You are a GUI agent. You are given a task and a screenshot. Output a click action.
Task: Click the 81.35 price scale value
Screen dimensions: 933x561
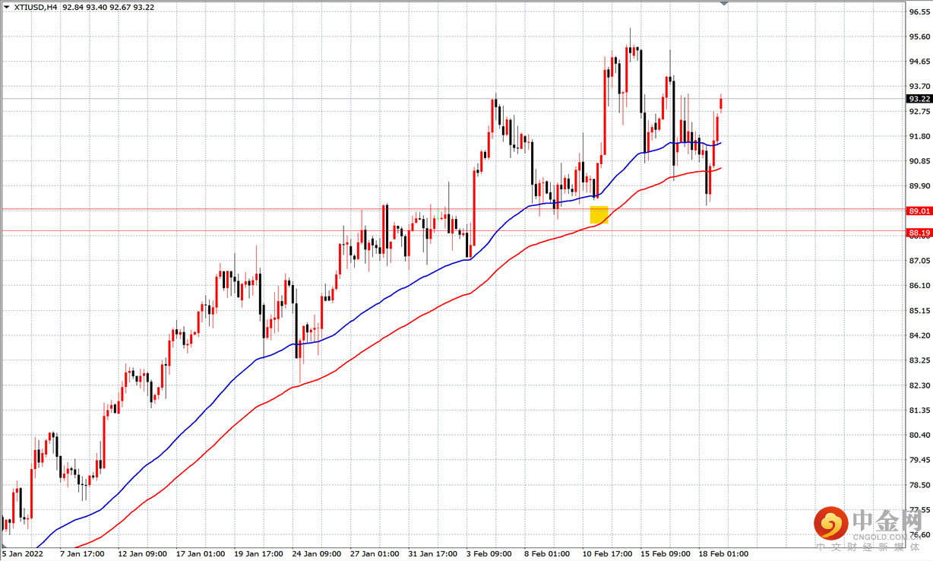(919, 410)
